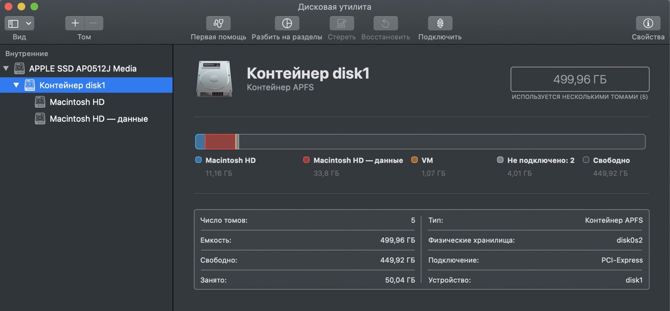The height and width of the screenshot is (311, 670).
Task: Click the Число томов row
Action: (308, 221)
